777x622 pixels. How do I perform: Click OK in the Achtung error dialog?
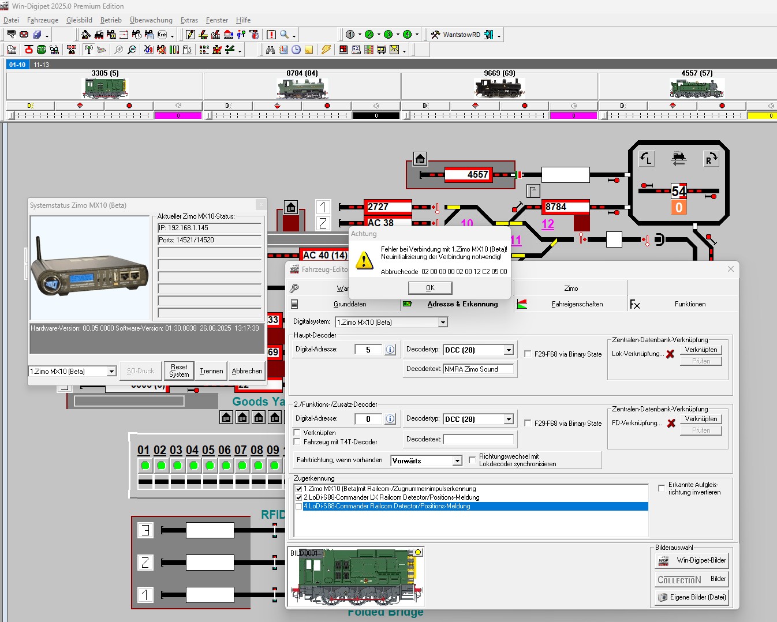(x=430, y=288)
